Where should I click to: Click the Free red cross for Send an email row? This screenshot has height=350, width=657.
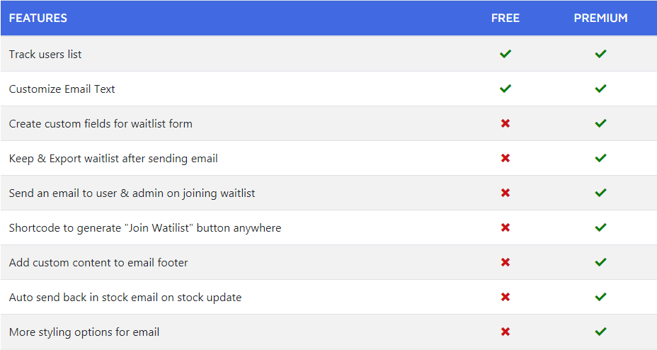pos(505,193)
